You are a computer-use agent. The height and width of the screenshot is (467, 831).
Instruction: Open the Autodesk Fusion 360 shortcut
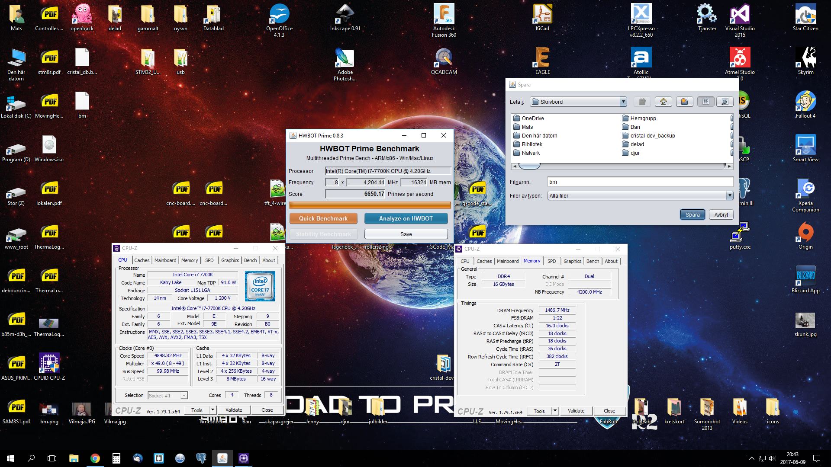444,20
